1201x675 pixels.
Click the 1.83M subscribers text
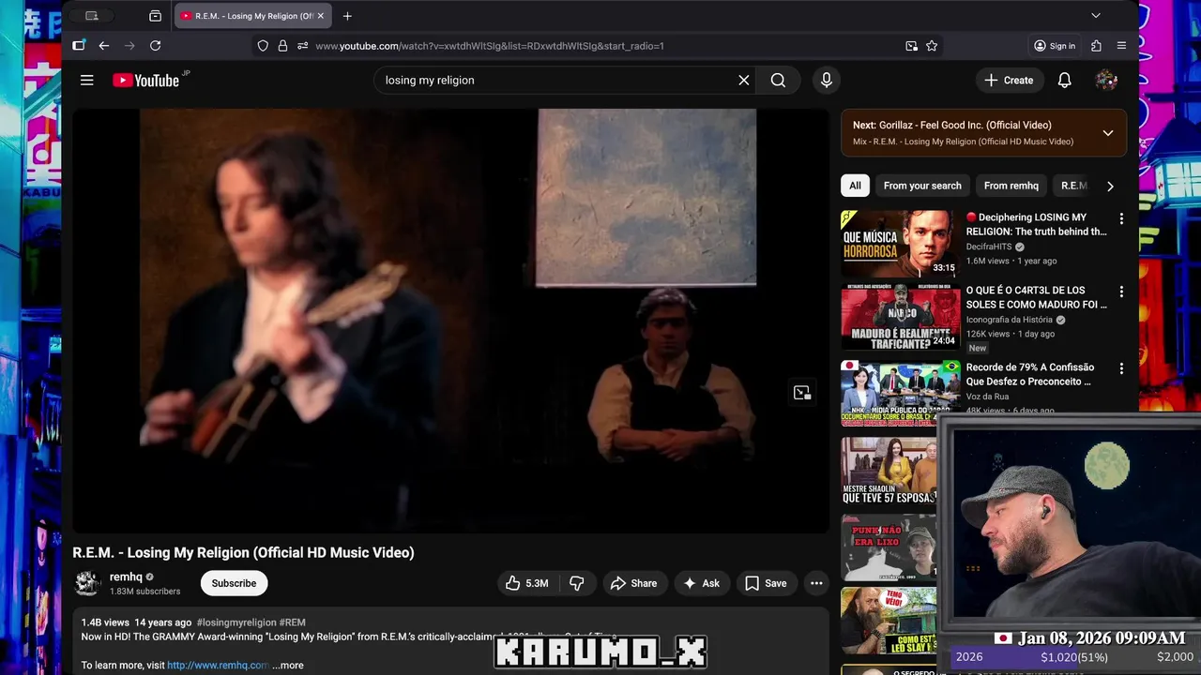click(x=144, y=592)
